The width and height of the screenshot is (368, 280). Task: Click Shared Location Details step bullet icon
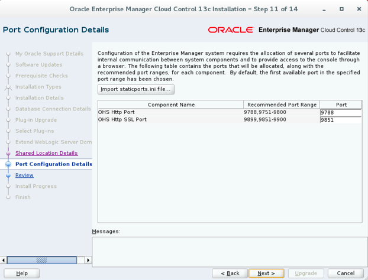(8, 153)
